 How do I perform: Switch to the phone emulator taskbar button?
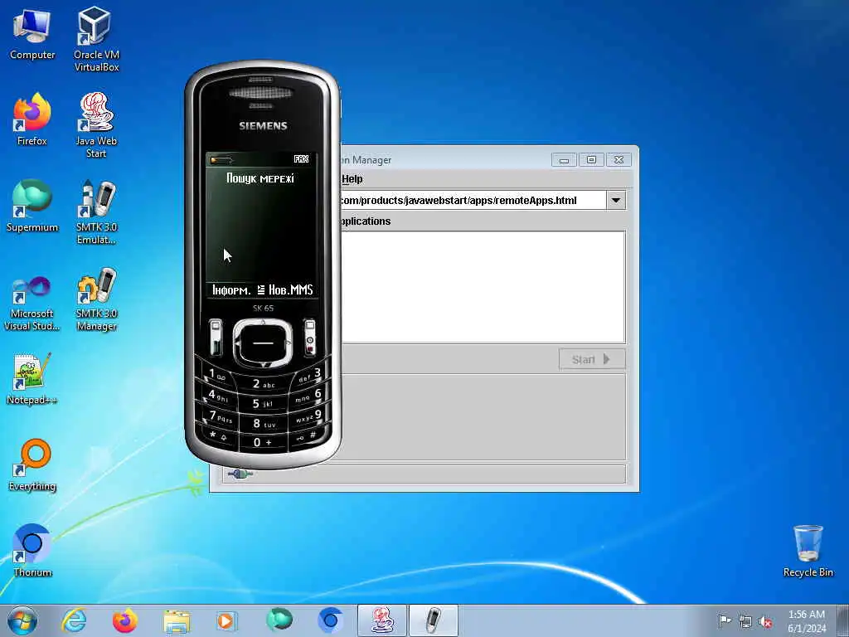click(x=433, y=620)
